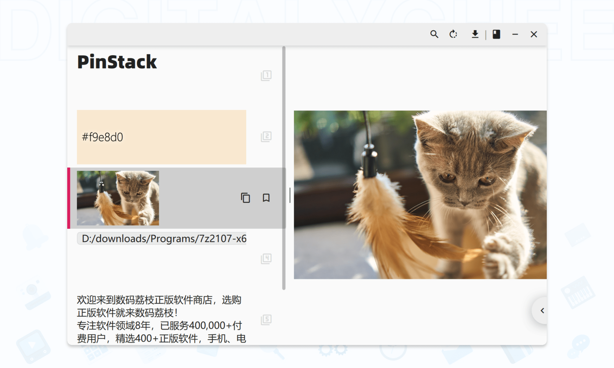This screenshot has width=614, height=368.
Task: Close the PinStack window
Action: pyautogui.click(x=534, y=34)
